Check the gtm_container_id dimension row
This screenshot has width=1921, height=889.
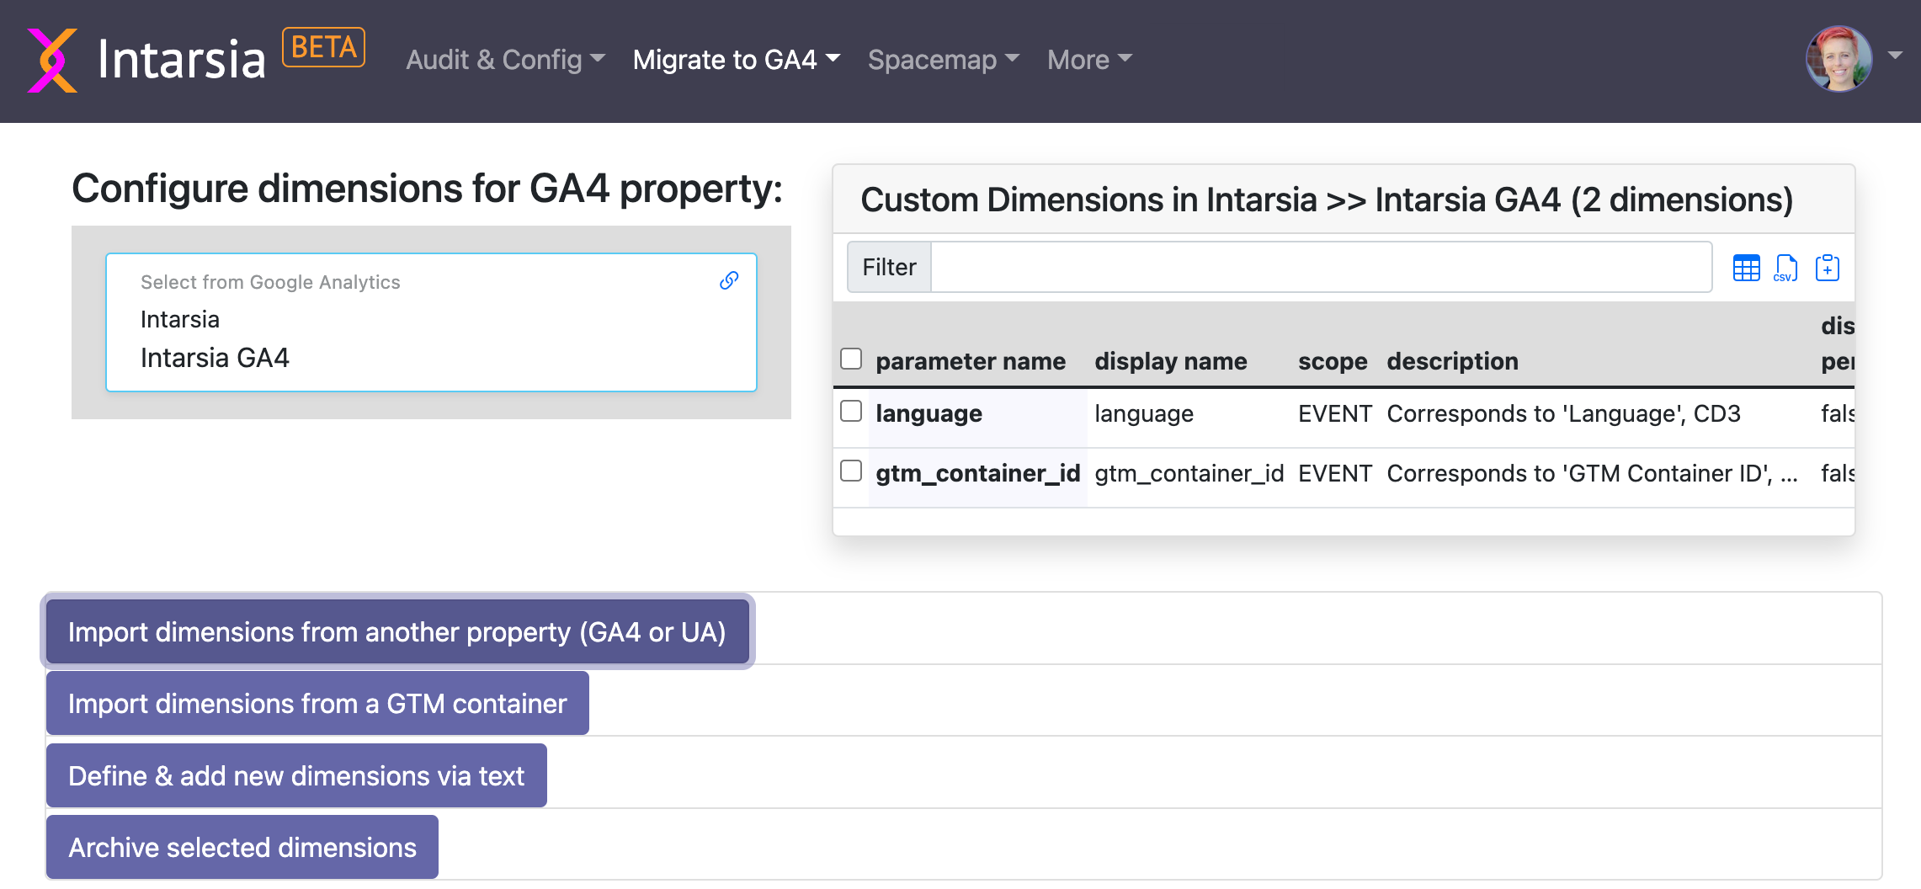point(850,472)
